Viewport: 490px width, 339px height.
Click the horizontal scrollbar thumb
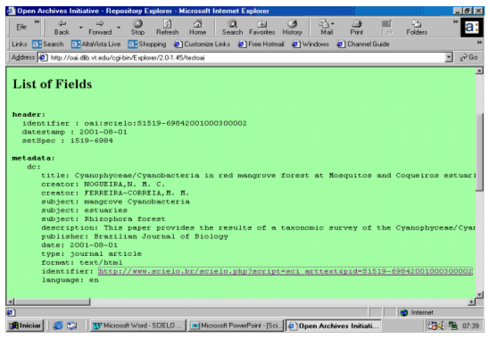(x=52, y=302)
